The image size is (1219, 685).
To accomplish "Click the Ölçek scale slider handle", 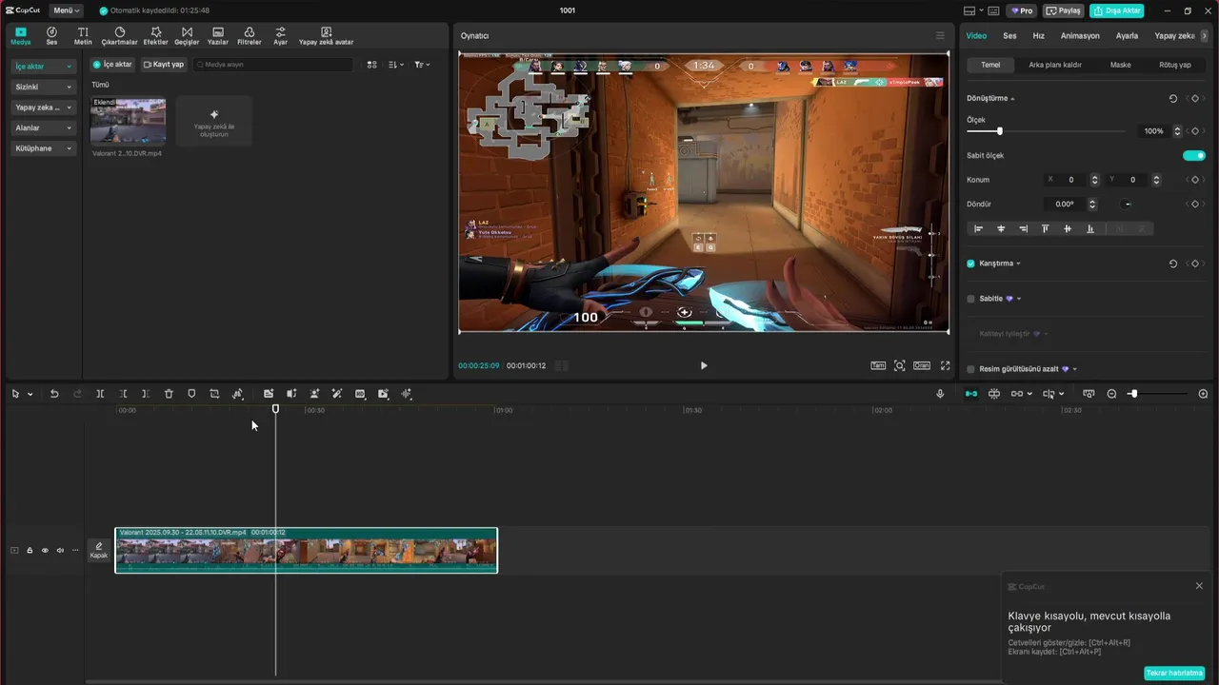I will [999, 131].
